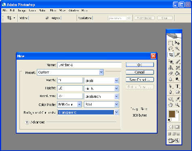Open the Width units dropdown
The width and height of the screenshot is (192, 151).
116,81
